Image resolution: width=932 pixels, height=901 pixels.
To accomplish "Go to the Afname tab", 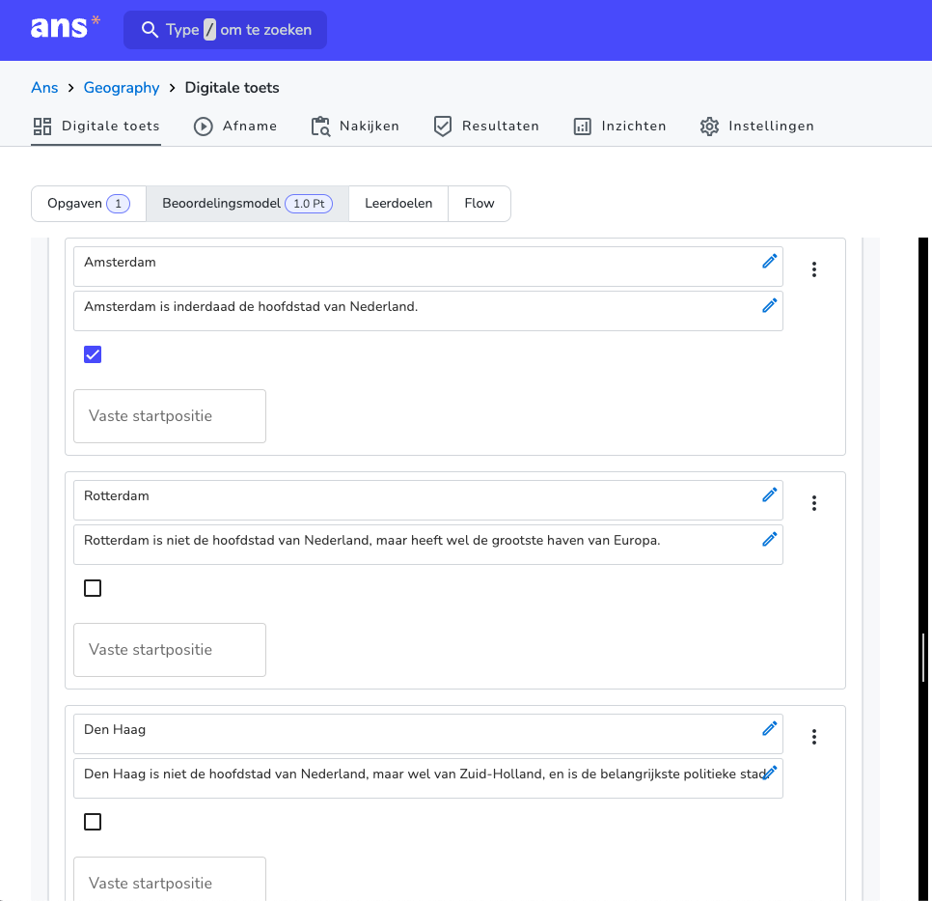I will pos(235,127).
